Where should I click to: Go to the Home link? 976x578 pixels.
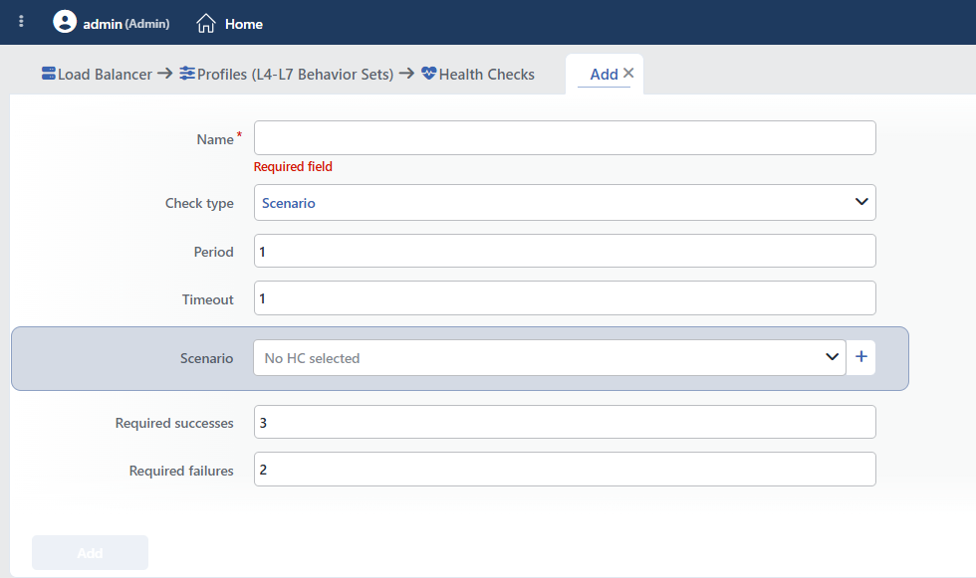(x=243, y=24)
